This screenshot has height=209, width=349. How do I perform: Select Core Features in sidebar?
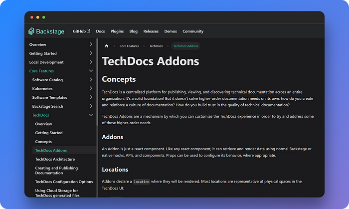click(41, 71)
